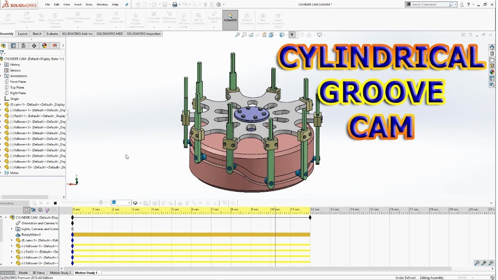This screenshot has width=498, height=280.
Task: Switch to the Model tab
Action: click(x=23, y=273)
